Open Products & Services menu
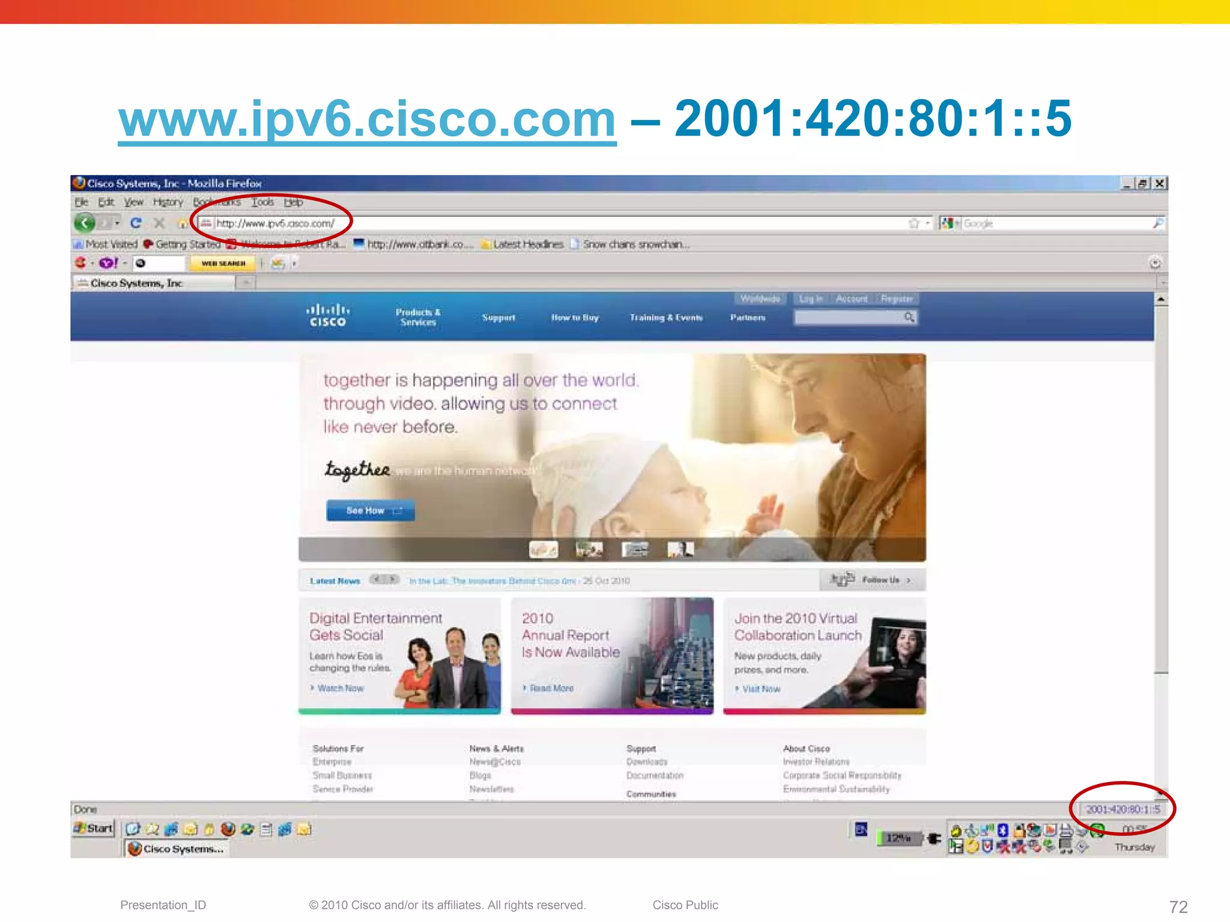The image size is (1230, 922). (418, 317)
